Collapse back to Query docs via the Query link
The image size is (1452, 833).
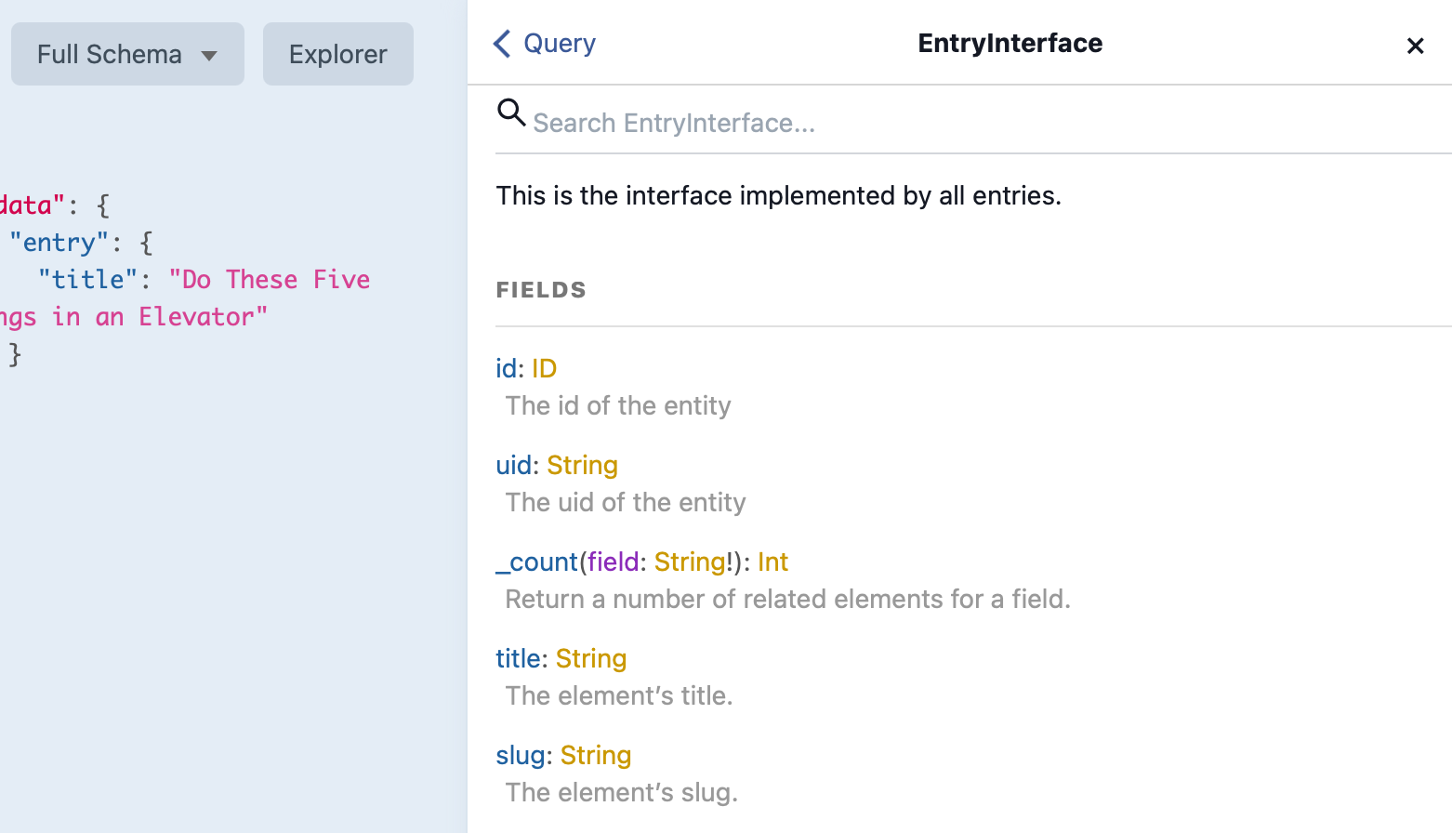click(559, 44)
